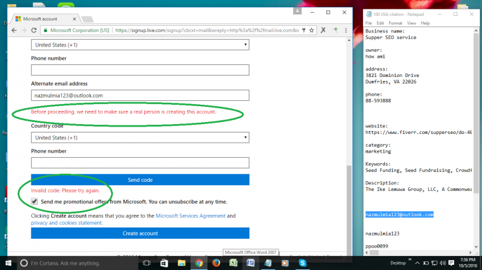Image resolution: width=482 pixels, height=270 pixels.
Task: Click highlighted nazmulmia123@outlook.com in Notepad
Action: 400,214
